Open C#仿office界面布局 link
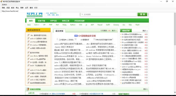Viewport: 176px width, 96px height. pyautogui.click(x=129, y=77)
